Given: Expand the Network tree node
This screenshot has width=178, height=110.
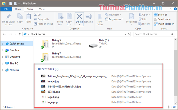Looking at the screenshot, I should [x=3, y=70].
